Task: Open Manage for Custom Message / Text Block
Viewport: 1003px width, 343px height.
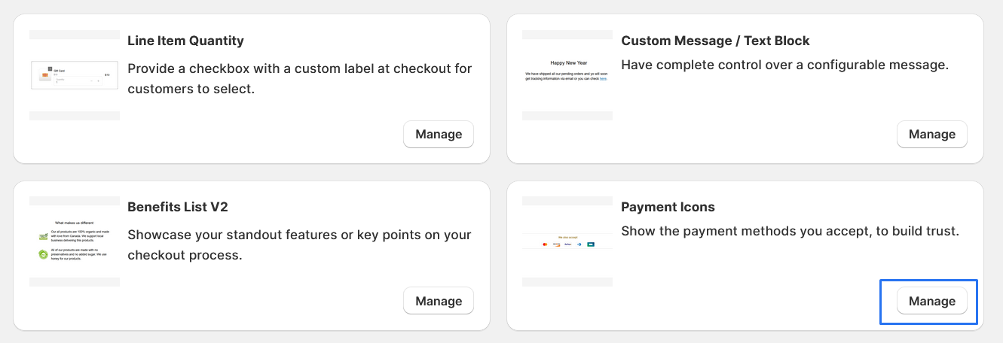Action: [931, 135]
